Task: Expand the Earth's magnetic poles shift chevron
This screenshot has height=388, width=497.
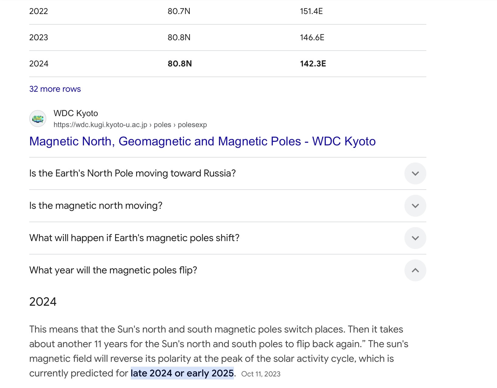Action: click(x=415, y=238)
